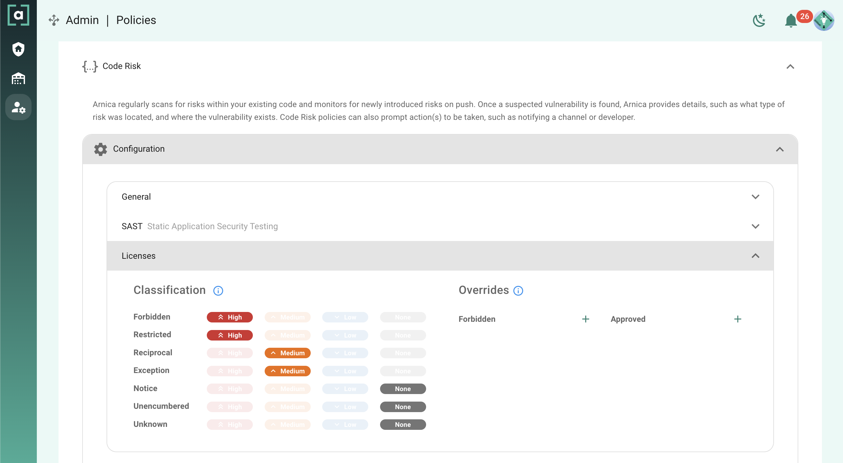
Task: Expand the General section
Action: coord(755,197)
